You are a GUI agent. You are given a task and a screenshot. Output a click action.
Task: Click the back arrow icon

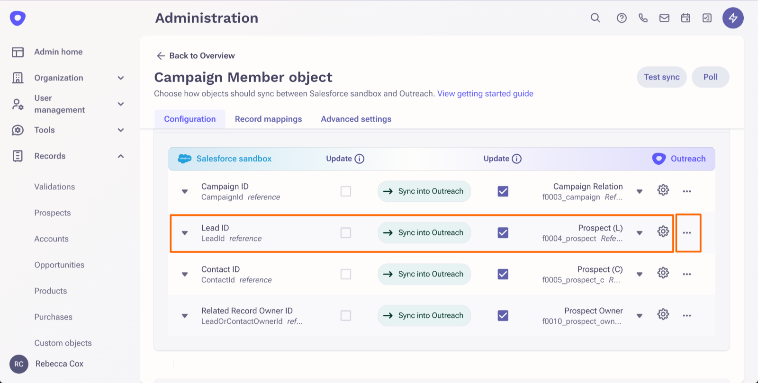161,56
